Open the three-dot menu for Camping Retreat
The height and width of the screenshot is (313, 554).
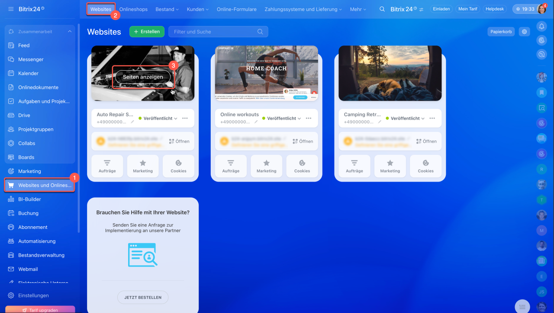(x=432, y=118)
